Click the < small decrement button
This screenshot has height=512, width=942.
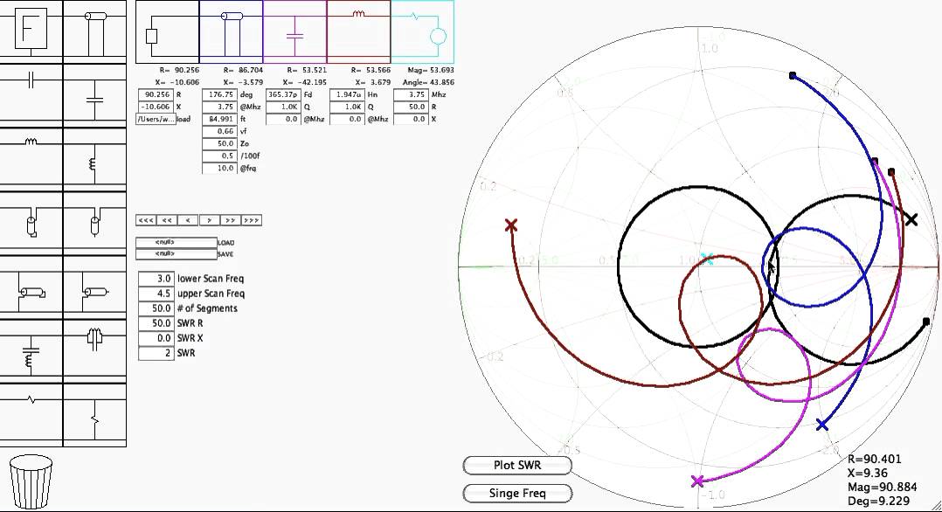pyautogui.click(x=188, y=220)
